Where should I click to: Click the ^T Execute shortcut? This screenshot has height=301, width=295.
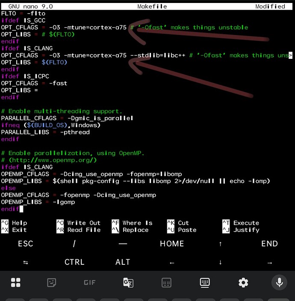[x=241, y=223]
